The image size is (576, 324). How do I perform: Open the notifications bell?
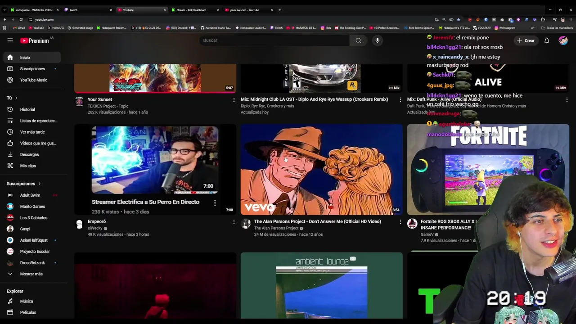547,40
